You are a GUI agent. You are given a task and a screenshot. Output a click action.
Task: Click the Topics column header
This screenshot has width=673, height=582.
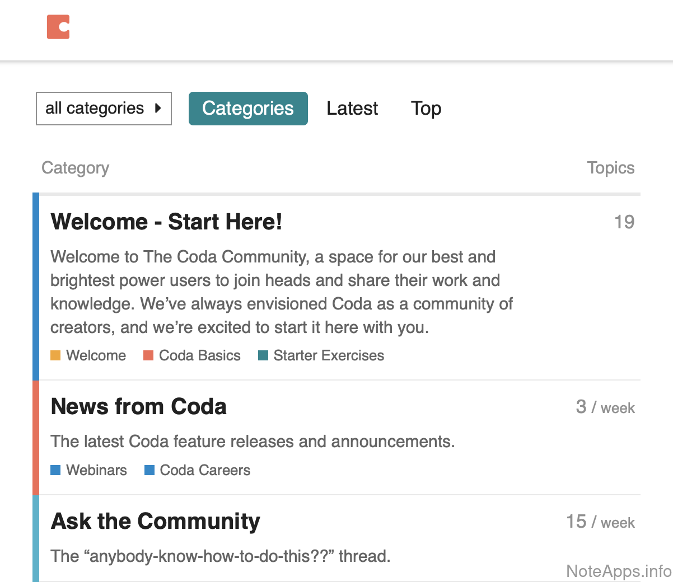[610, 168]
